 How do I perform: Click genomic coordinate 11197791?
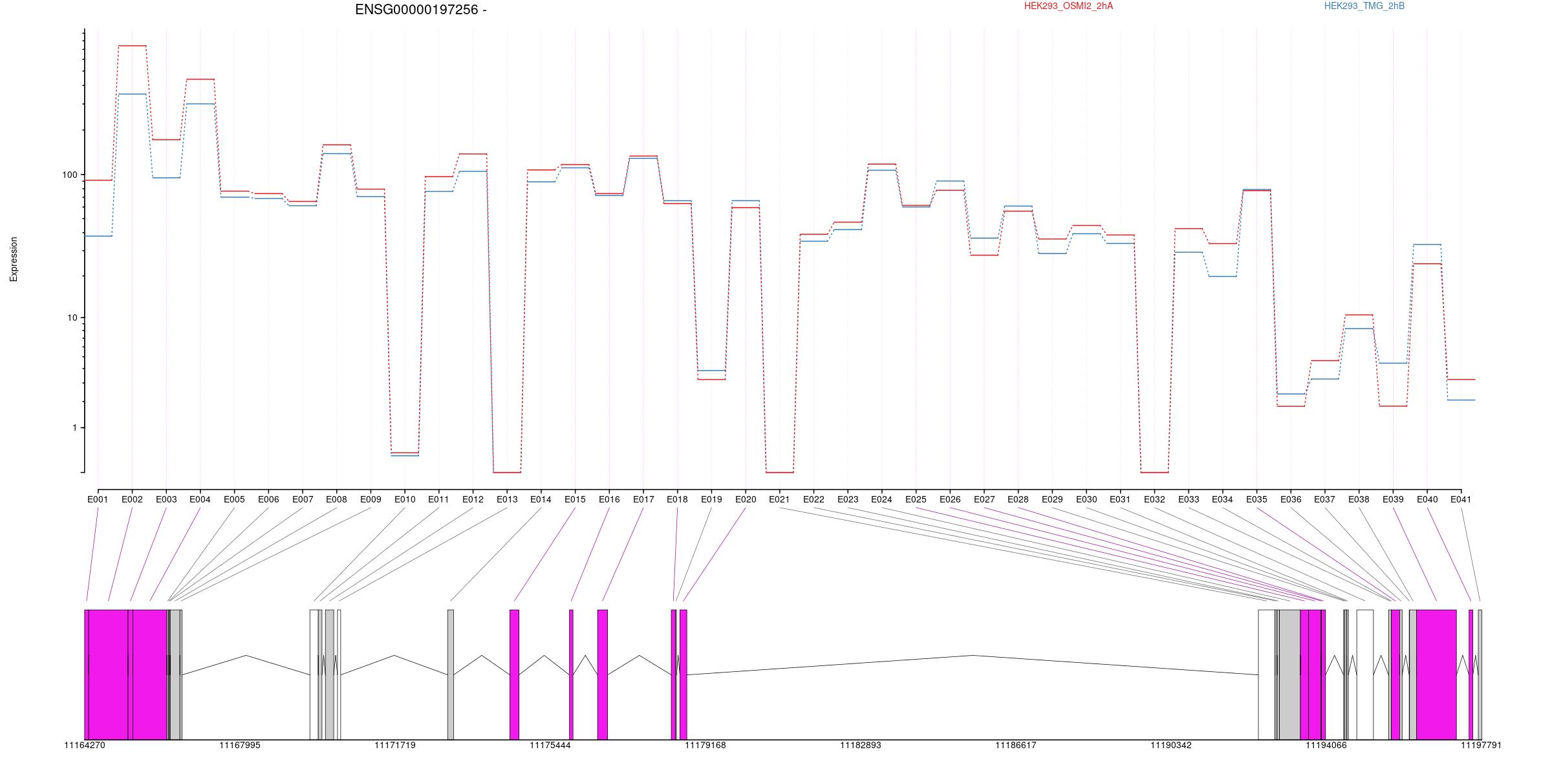1481,746
